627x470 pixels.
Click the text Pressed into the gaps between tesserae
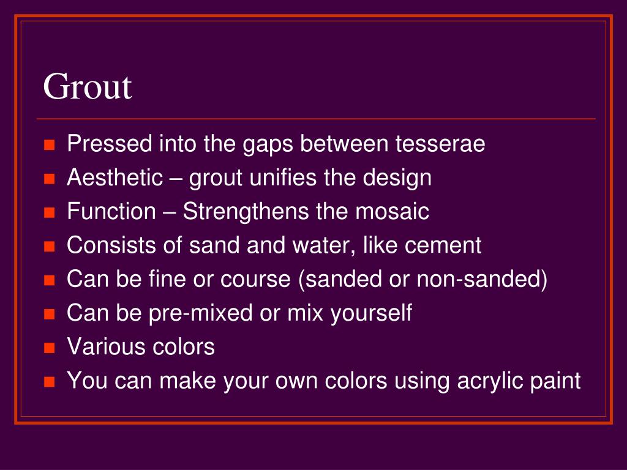(276, 144)
